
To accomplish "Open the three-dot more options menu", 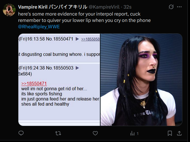I will (179, 7).
